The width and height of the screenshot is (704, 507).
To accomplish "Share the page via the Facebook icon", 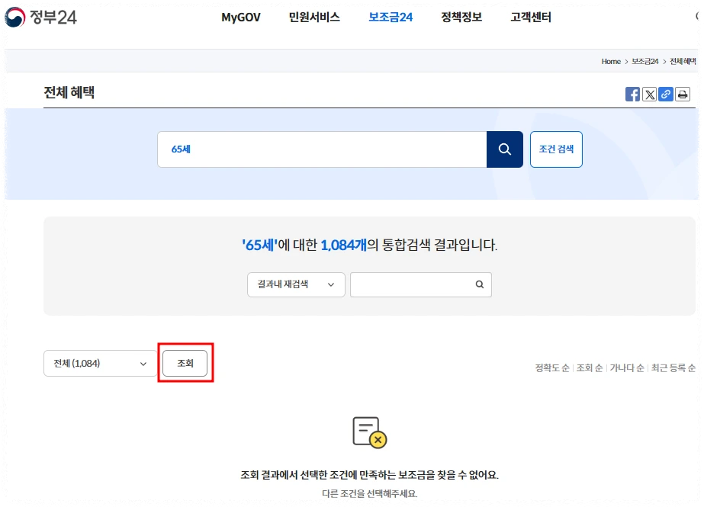I will pyautogui.click(x=632, y=95).
